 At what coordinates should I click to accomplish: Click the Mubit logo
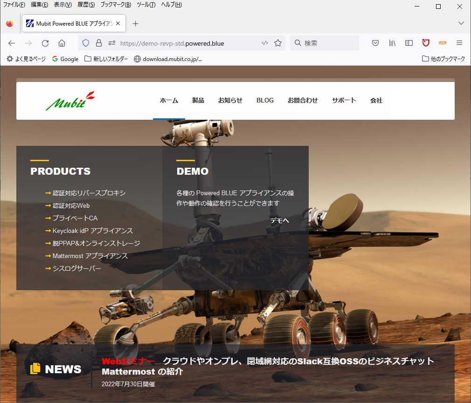(x=70, y=101)
